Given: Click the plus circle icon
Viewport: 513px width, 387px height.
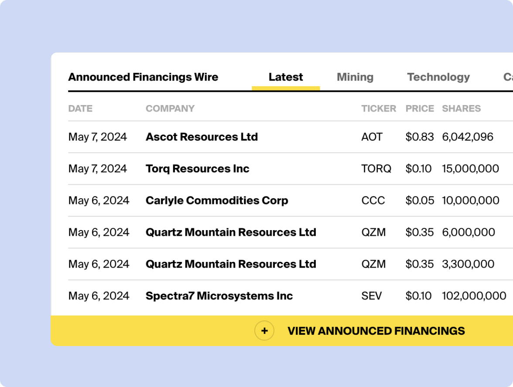Looking at the screenshot, I should coord(264,331).
